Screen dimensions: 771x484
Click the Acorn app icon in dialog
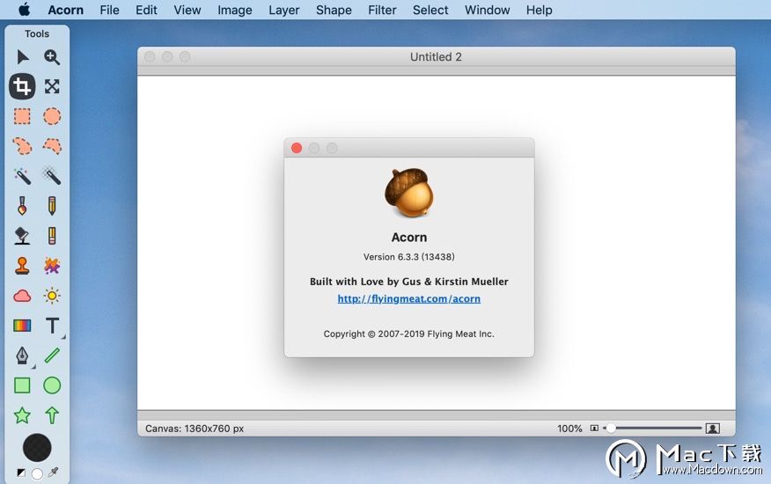coord(409,193)
